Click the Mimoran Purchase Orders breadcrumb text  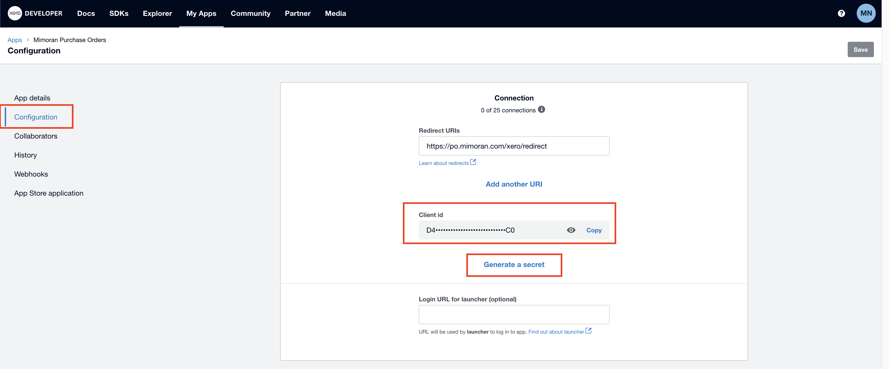point(70,40)
